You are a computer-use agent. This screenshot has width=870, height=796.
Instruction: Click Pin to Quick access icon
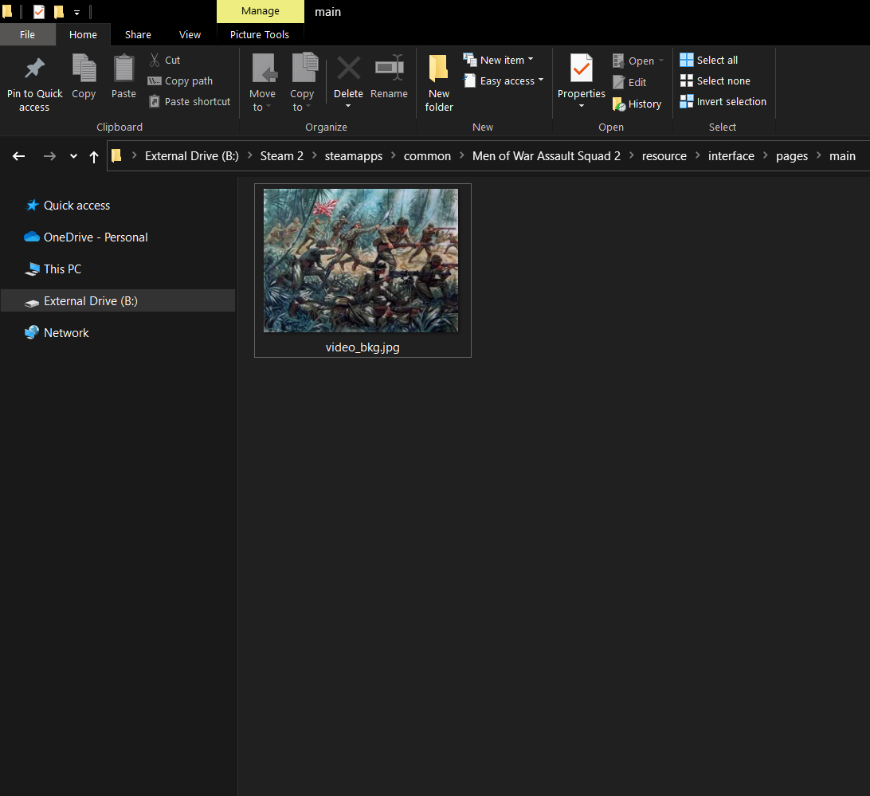34,69
